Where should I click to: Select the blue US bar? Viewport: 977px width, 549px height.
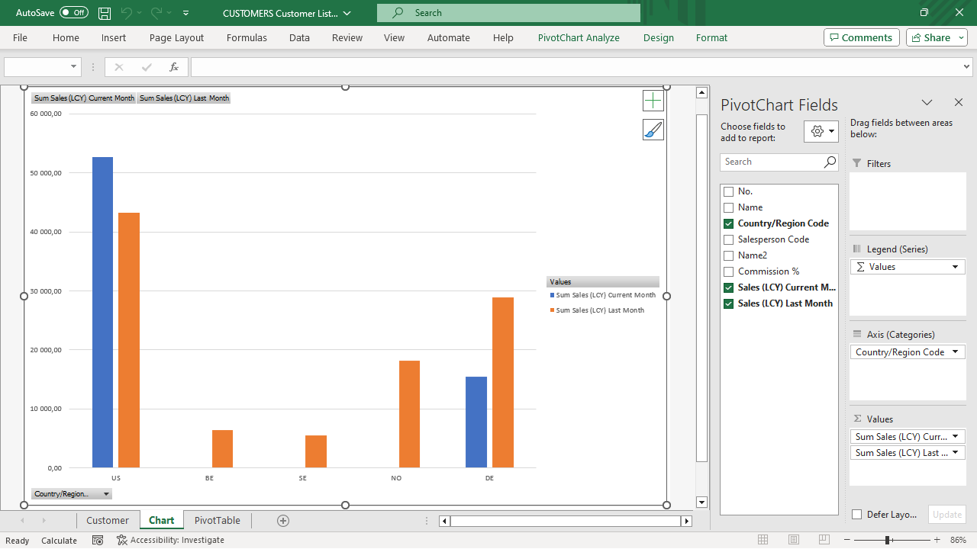[102, 313]
